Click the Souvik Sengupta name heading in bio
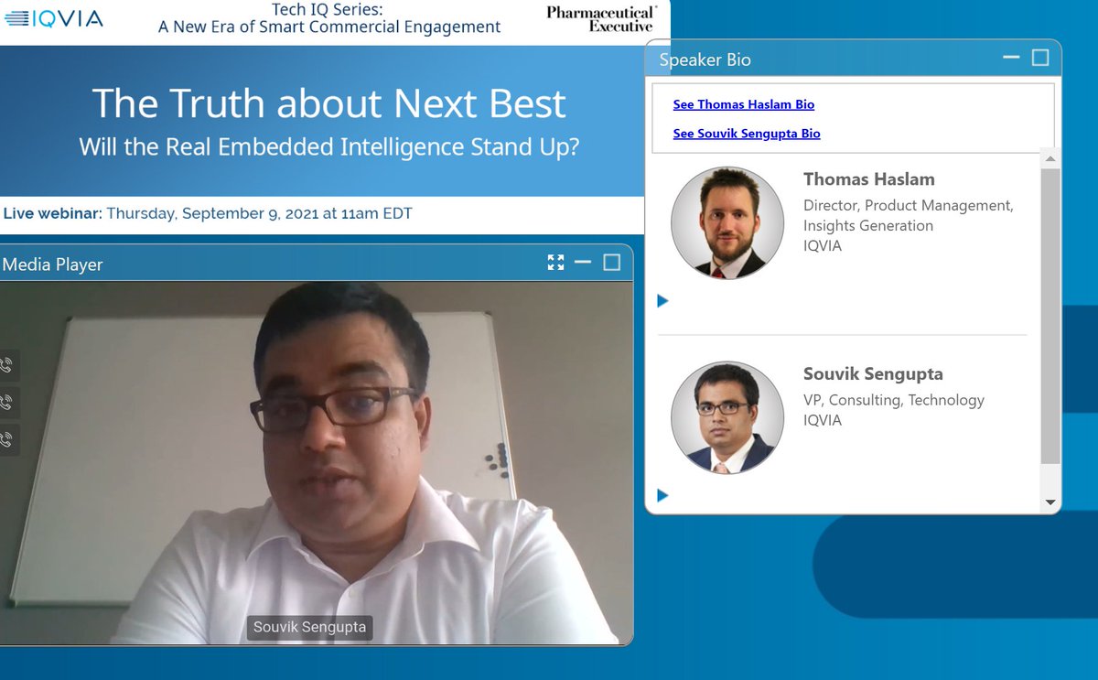Image resolution: width=1098 pixels, height=680 pixels. [873, 373]
